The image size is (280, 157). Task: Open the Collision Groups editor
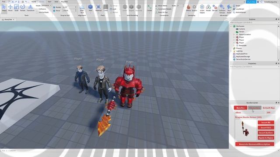point(222,9)
